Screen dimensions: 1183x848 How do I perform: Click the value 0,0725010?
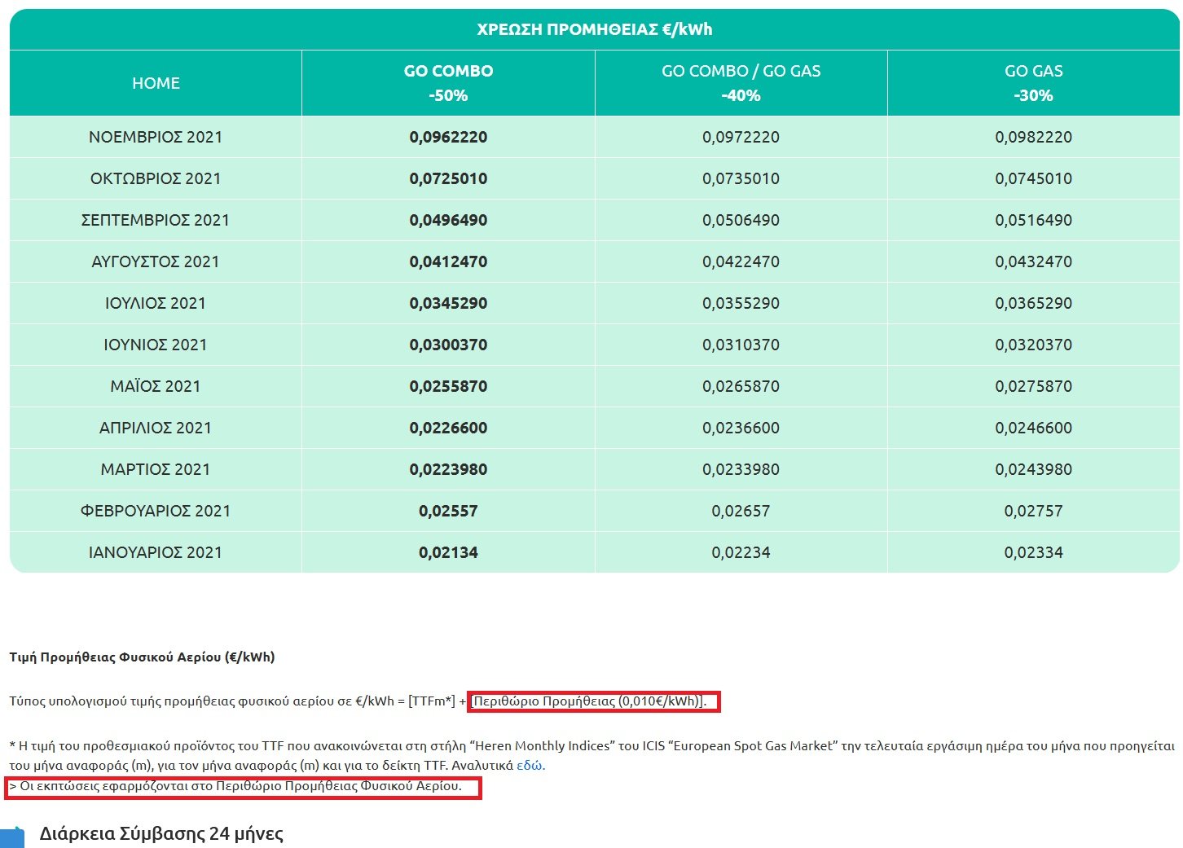pos(448,178)
